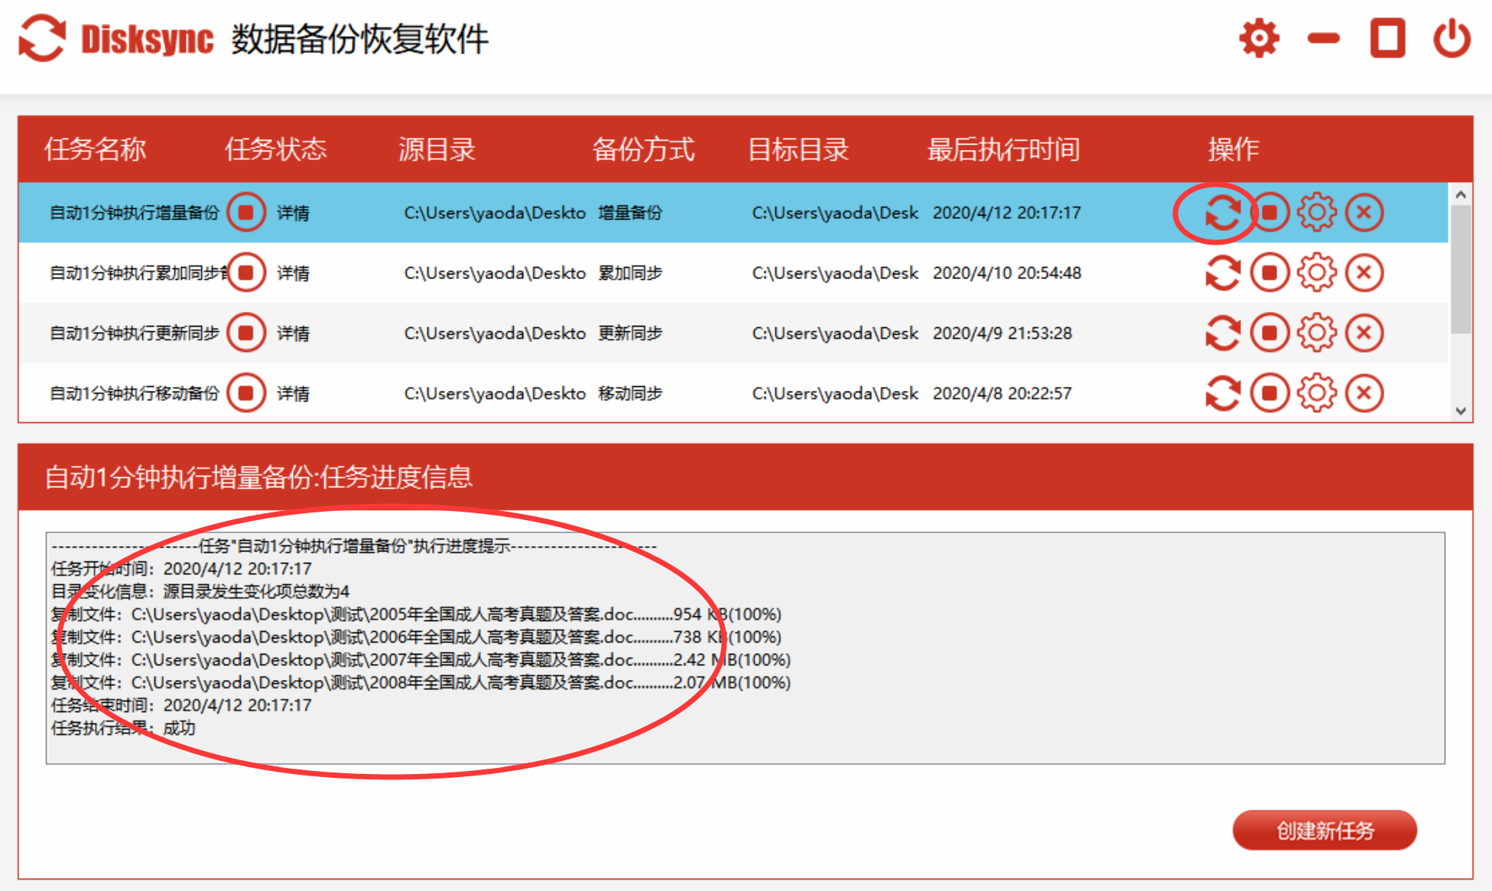The image size is (1492, 891).
Task: Open 详情 for the 增量备份 task
Action: point(293,213)
